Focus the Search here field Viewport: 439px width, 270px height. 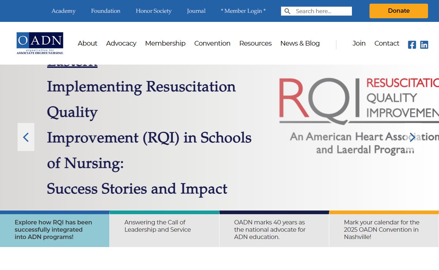[316, 11]
